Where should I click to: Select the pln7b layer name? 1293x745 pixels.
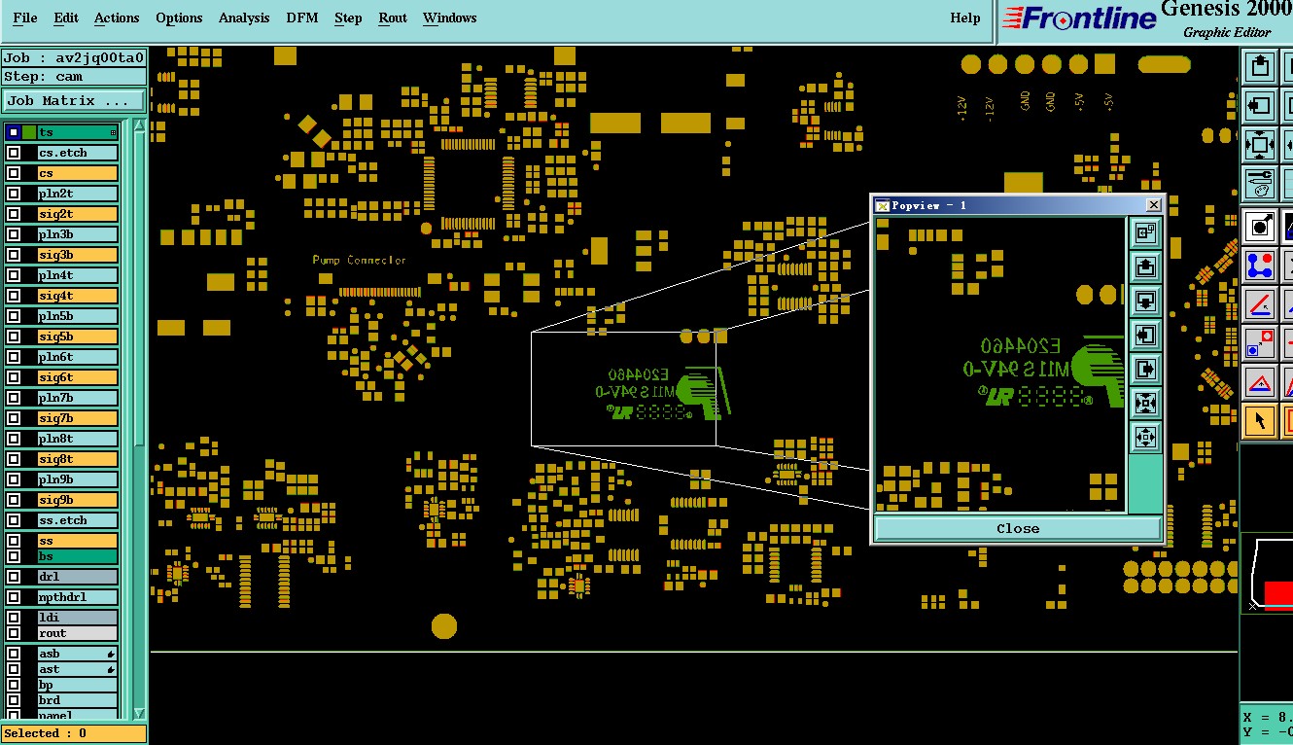[x=78, y=398]
